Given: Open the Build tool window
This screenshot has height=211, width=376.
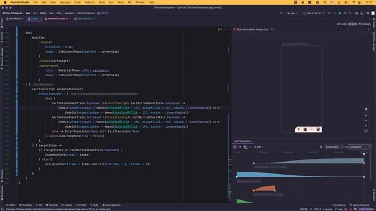Looking at the screenshot, I should [x=94, y=205].
